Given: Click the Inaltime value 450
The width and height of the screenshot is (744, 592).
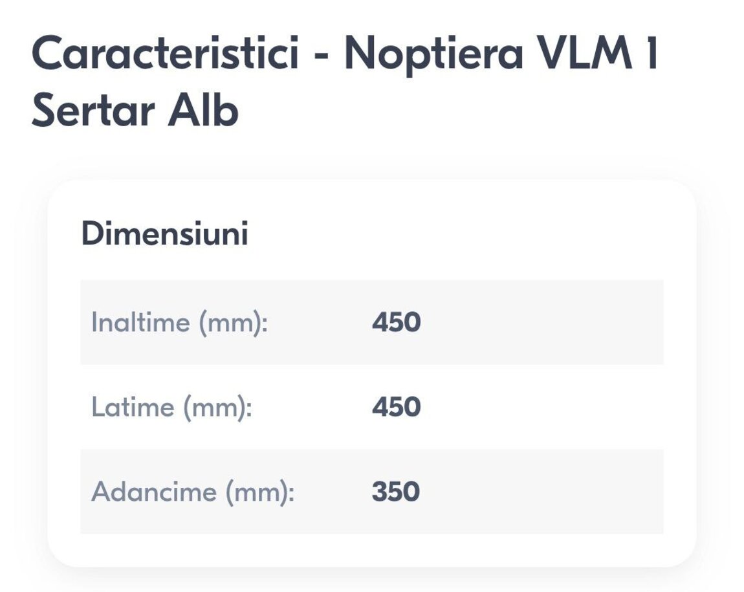Looking at the screenshot, I should [x=396, y=322].
